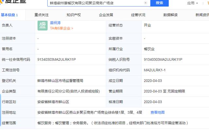Screen dimensions: 209x130
Task: Click the 餐饮业 industry value
Action: pos(149,49)
